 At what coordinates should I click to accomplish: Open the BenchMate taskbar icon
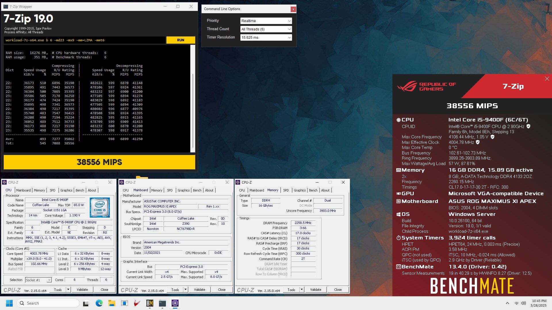click(150, 303)
